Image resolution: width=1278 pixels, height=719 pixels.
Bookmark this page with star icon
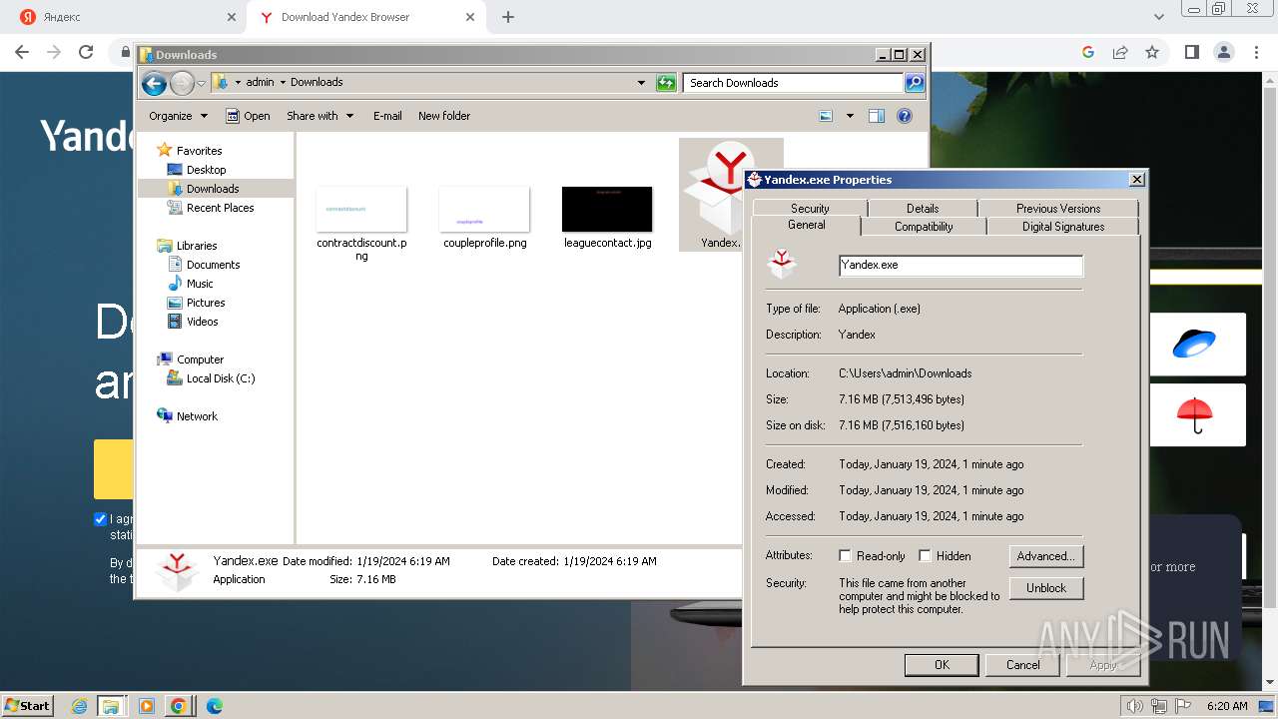coord(1152,52)
